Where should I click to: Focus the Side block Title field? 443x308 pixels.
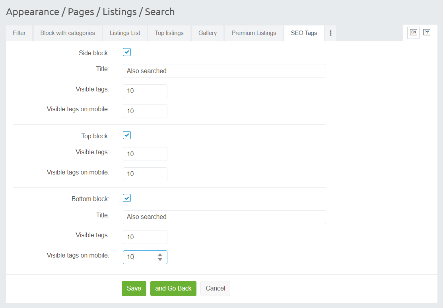click(x=224, y=71)
